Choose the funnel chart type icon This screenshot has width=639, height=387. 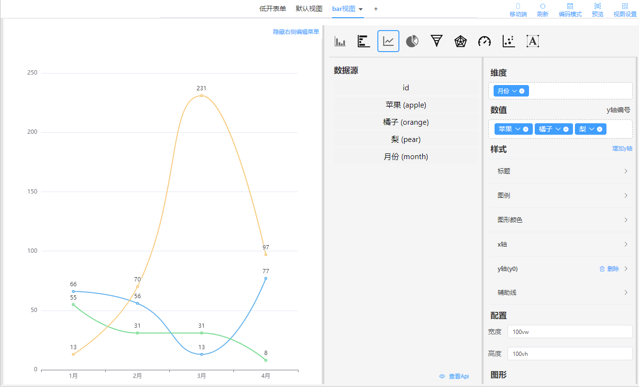(436, 42)
